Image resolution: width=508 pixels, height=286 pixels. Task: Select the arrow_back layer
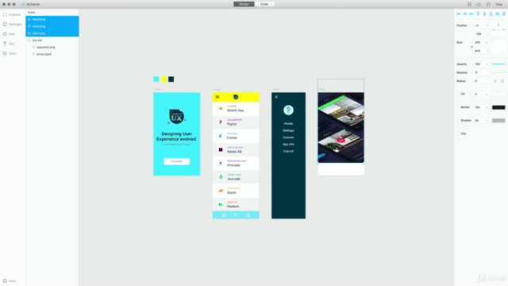[x=52, y=54]
